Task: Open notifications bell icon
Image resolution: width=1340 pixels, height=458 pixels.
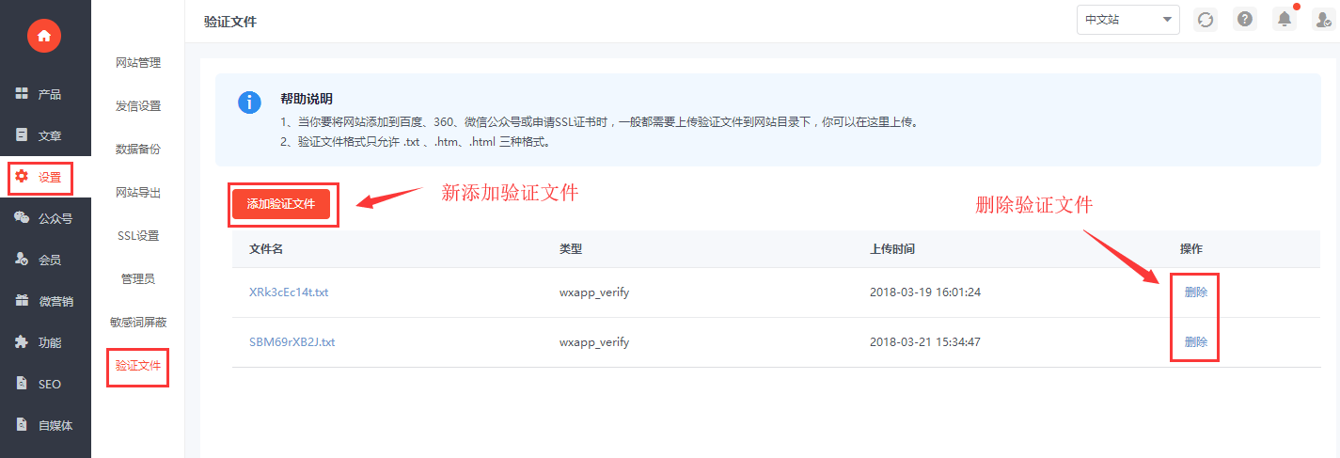Action: [x=1284, y=20]
